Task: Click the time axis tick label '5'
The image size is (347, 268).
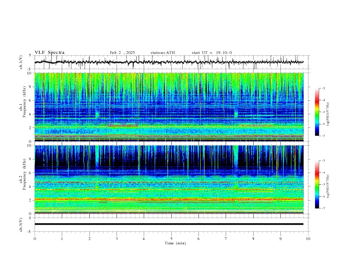Action: 171,239
